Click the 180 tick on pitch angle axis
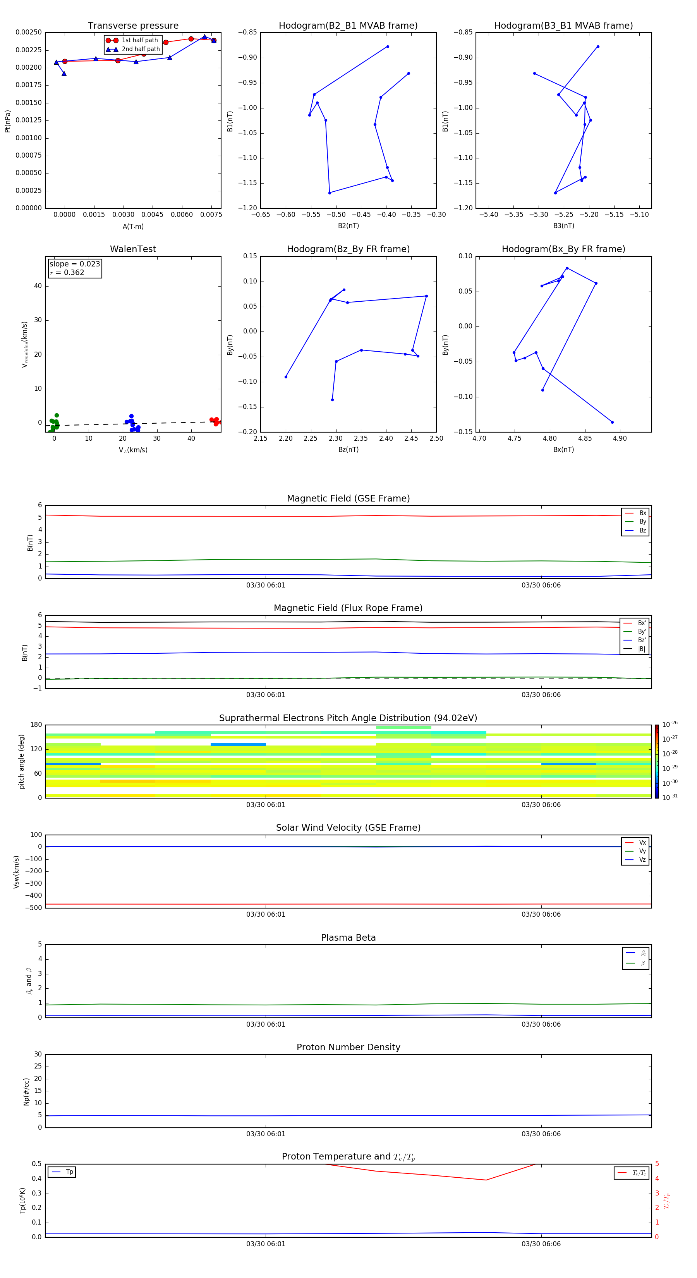Image resolution: width=697 pixels, height=1278 pixels. tap(36, 725)
